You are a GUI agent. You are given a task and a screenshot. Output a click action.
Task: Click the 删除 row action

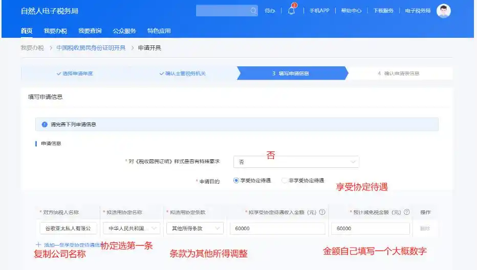pos(425,229)
